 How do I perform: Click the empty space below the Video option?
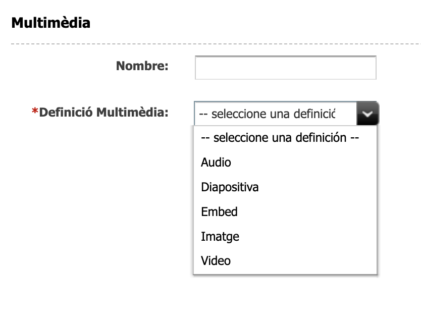(x=285, y=298)
